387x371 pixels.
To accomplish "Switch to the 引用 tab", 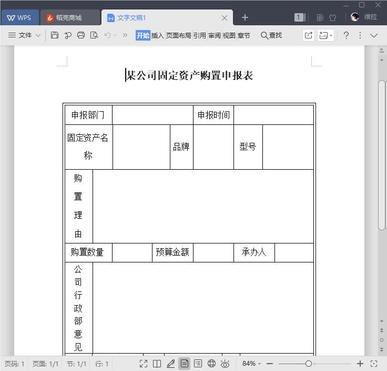I will pyautogui.click(x=199, y=35).
